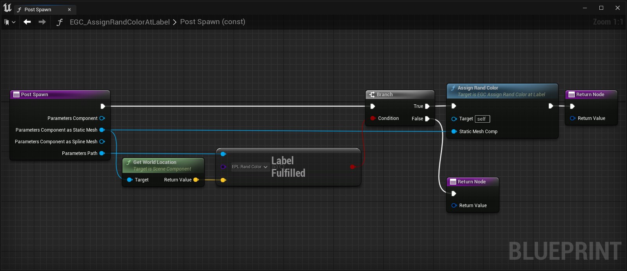627x271 pixels.
Task: Open EGC_AssignRandColorAtLabel in the breadcrumb
Action: 119,22
